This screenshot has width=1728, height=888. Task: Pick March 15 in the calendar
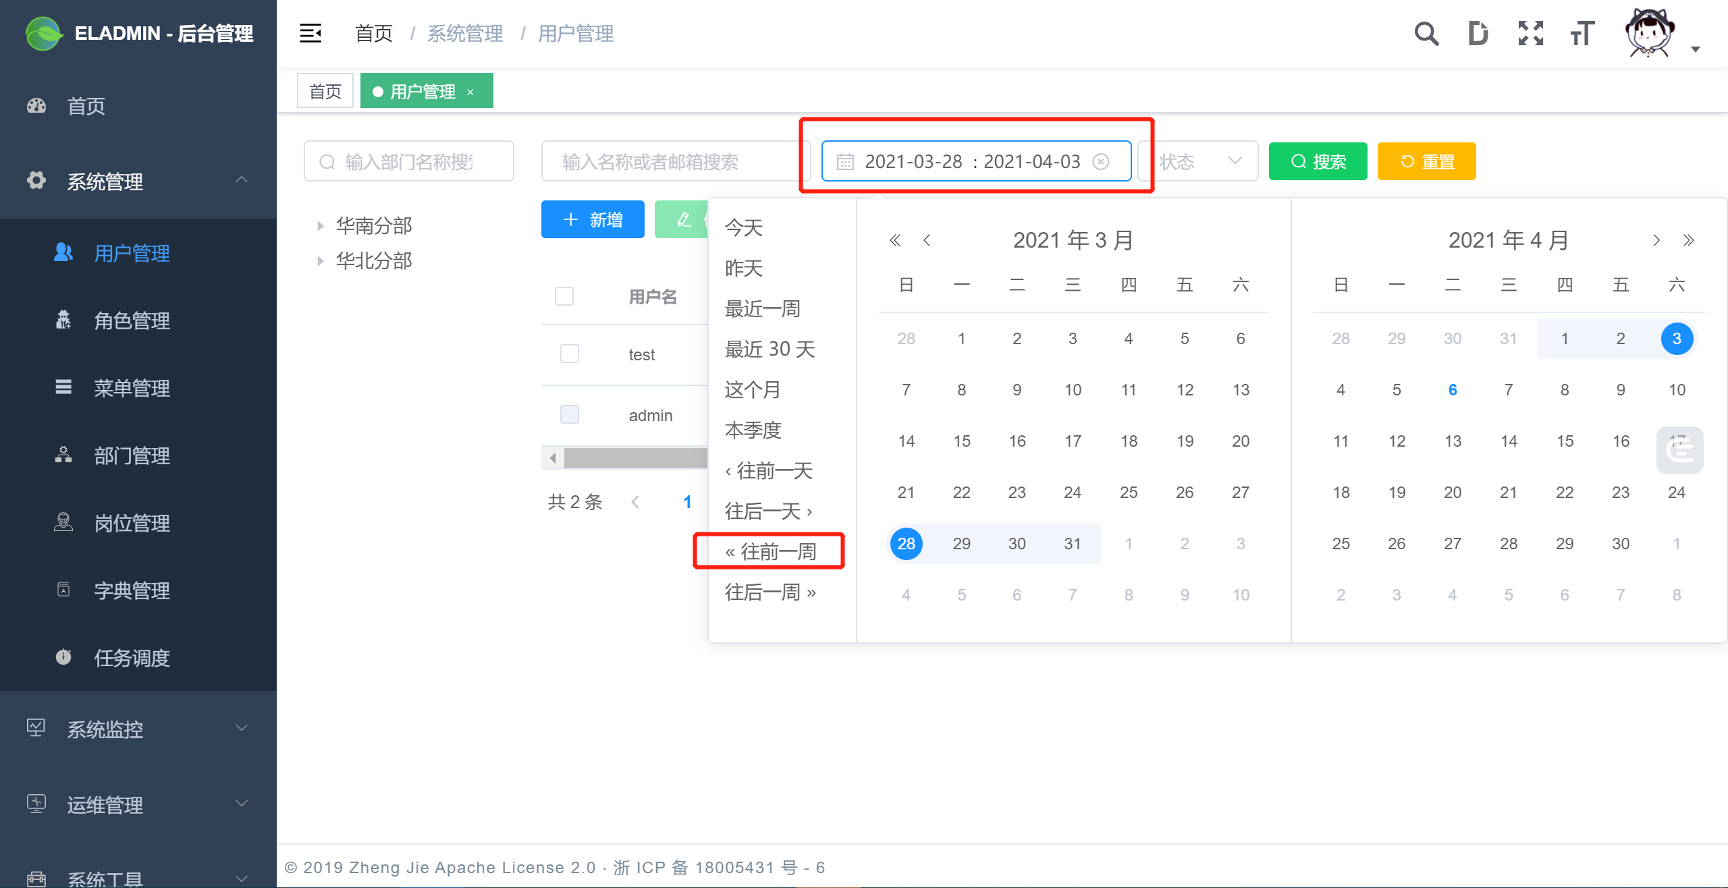pos(961,441)
